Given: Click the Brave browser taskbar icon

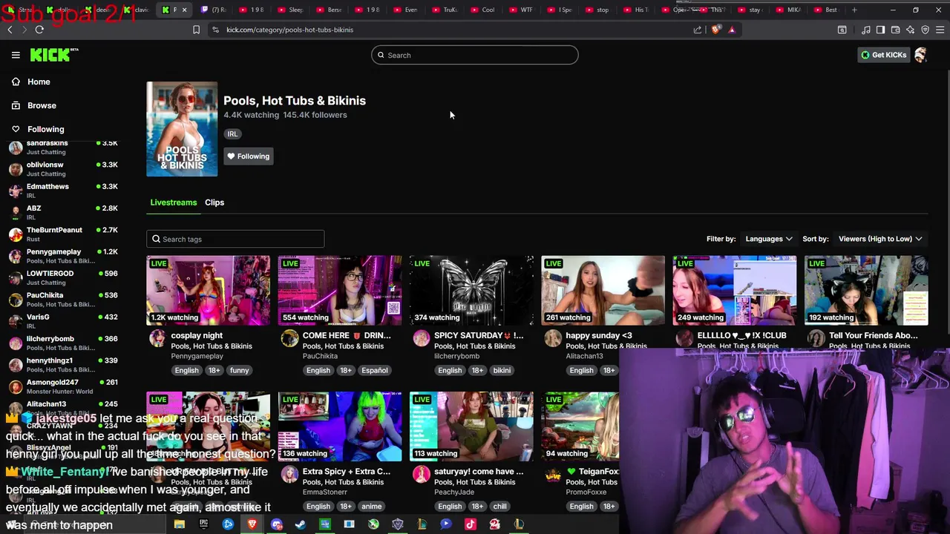Looking at the screenshot, I should pyautogui.click(x=252, y=524).
